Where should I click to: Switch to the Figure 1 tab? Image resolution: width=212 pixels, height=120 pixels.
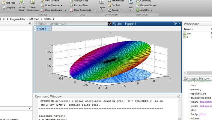click(41, 29)
